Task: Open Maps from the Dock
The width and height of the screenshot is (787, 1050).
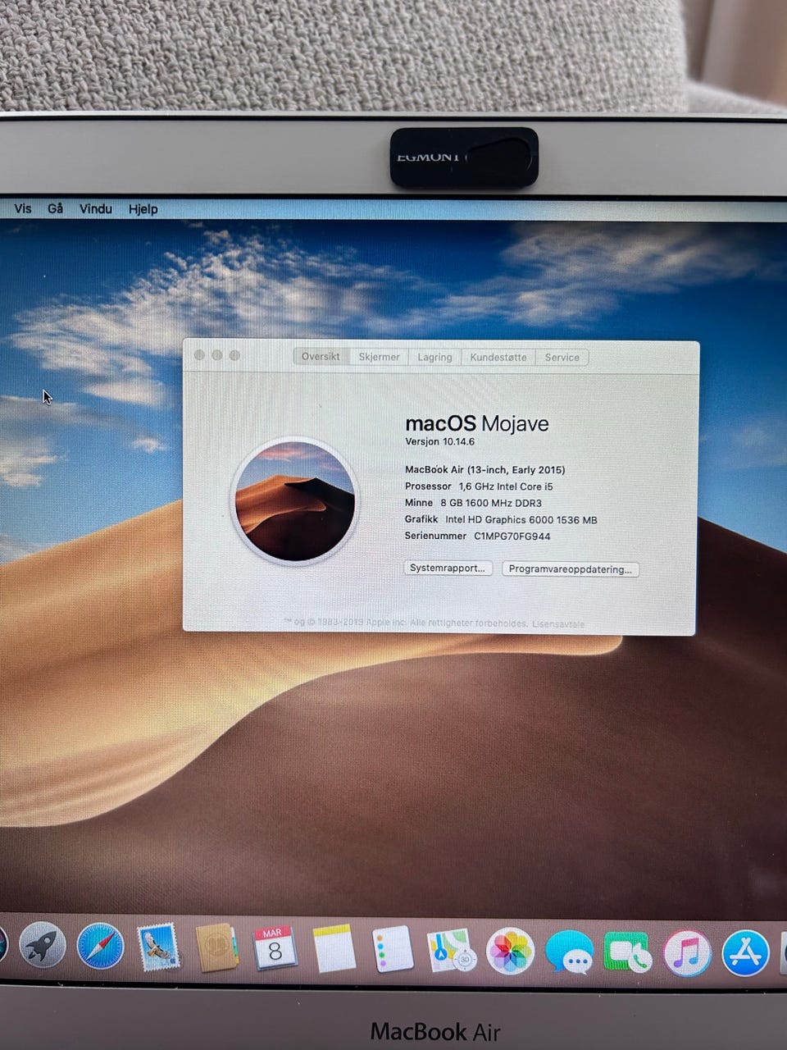Action: [452, 951]
